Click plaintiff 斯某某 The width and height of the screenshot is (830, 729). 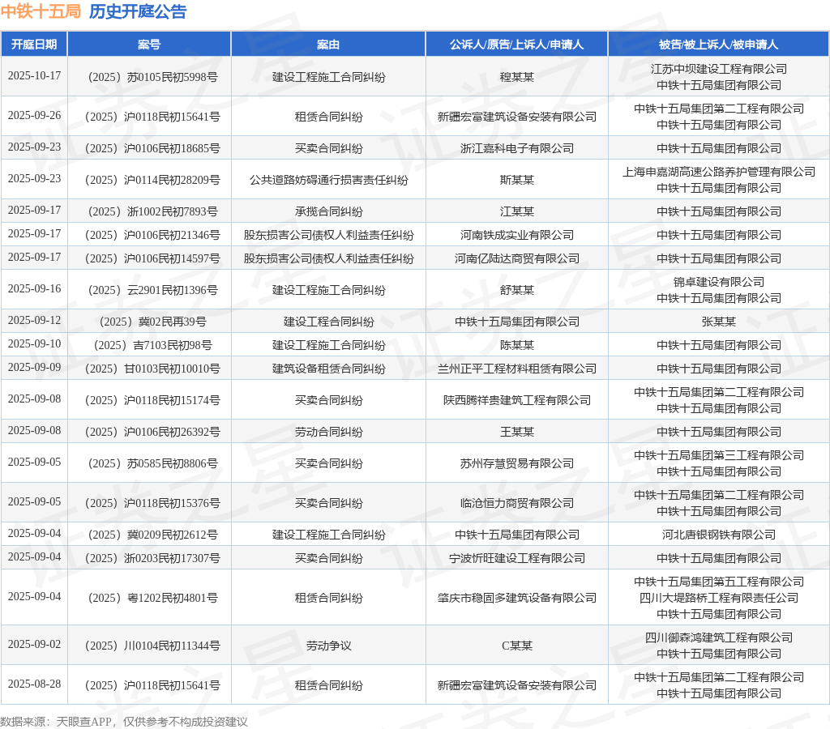click(517, 181)
